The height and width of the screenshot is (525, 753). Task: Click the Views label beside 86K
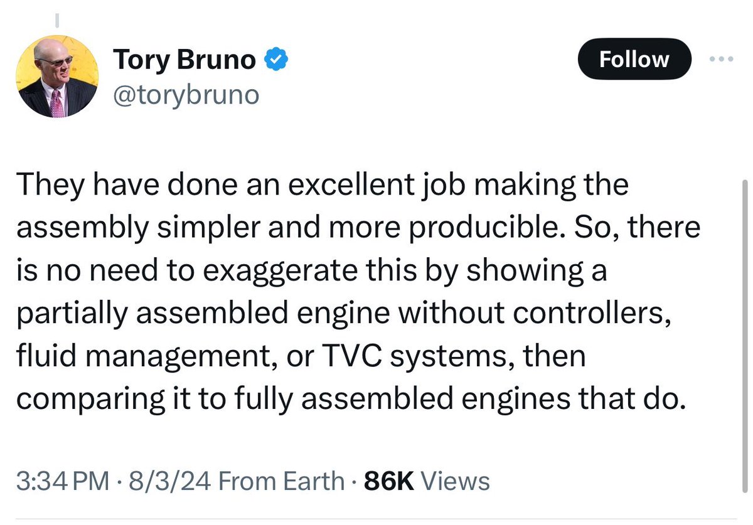(x=456, y=481)
